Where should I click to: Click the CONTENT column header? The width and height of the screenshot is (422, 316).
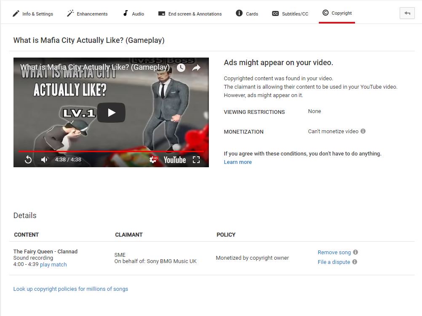[x=27, y=234]
